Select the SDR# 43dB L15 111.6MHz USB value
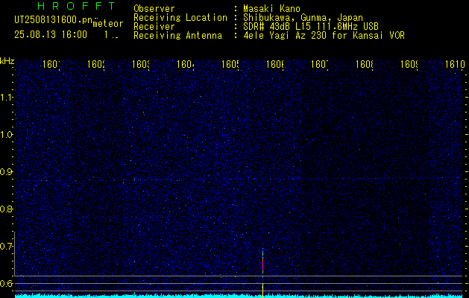This screenshot has width=469, height=298. 311,27
